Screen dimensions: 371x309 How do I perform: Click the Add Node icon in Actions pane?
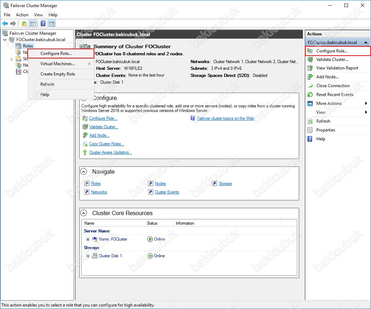pyautogui.click(x=310, y=77)
